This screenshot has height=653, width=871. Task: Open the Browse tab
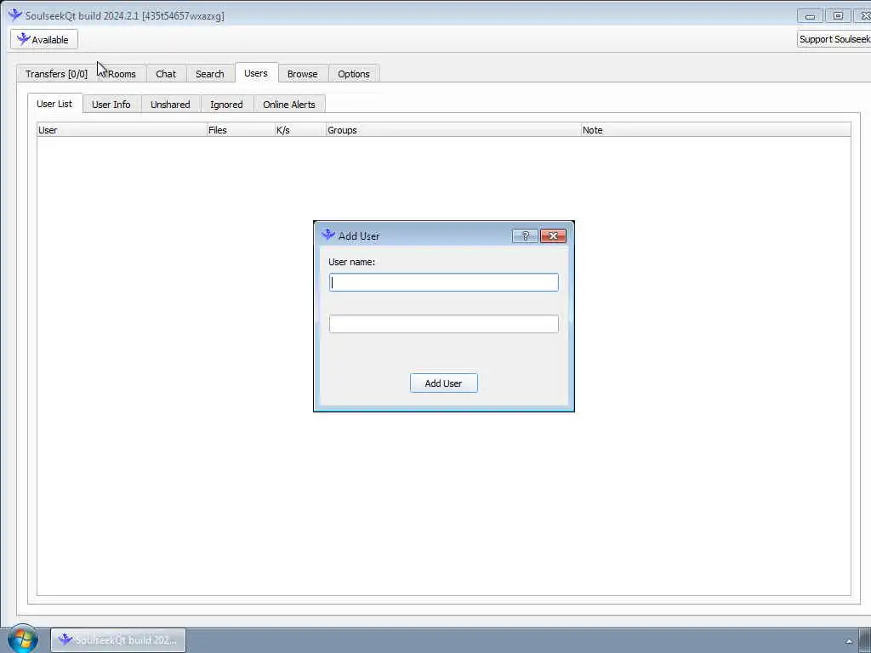point(302,74)
